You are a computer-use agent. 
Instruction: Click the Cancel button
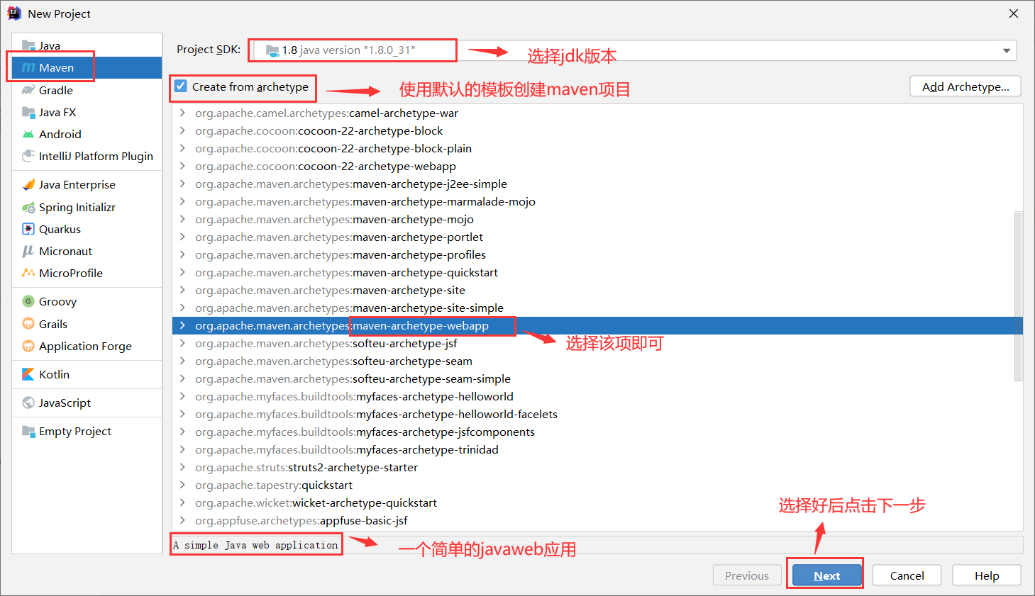click(x=907, y=575)
